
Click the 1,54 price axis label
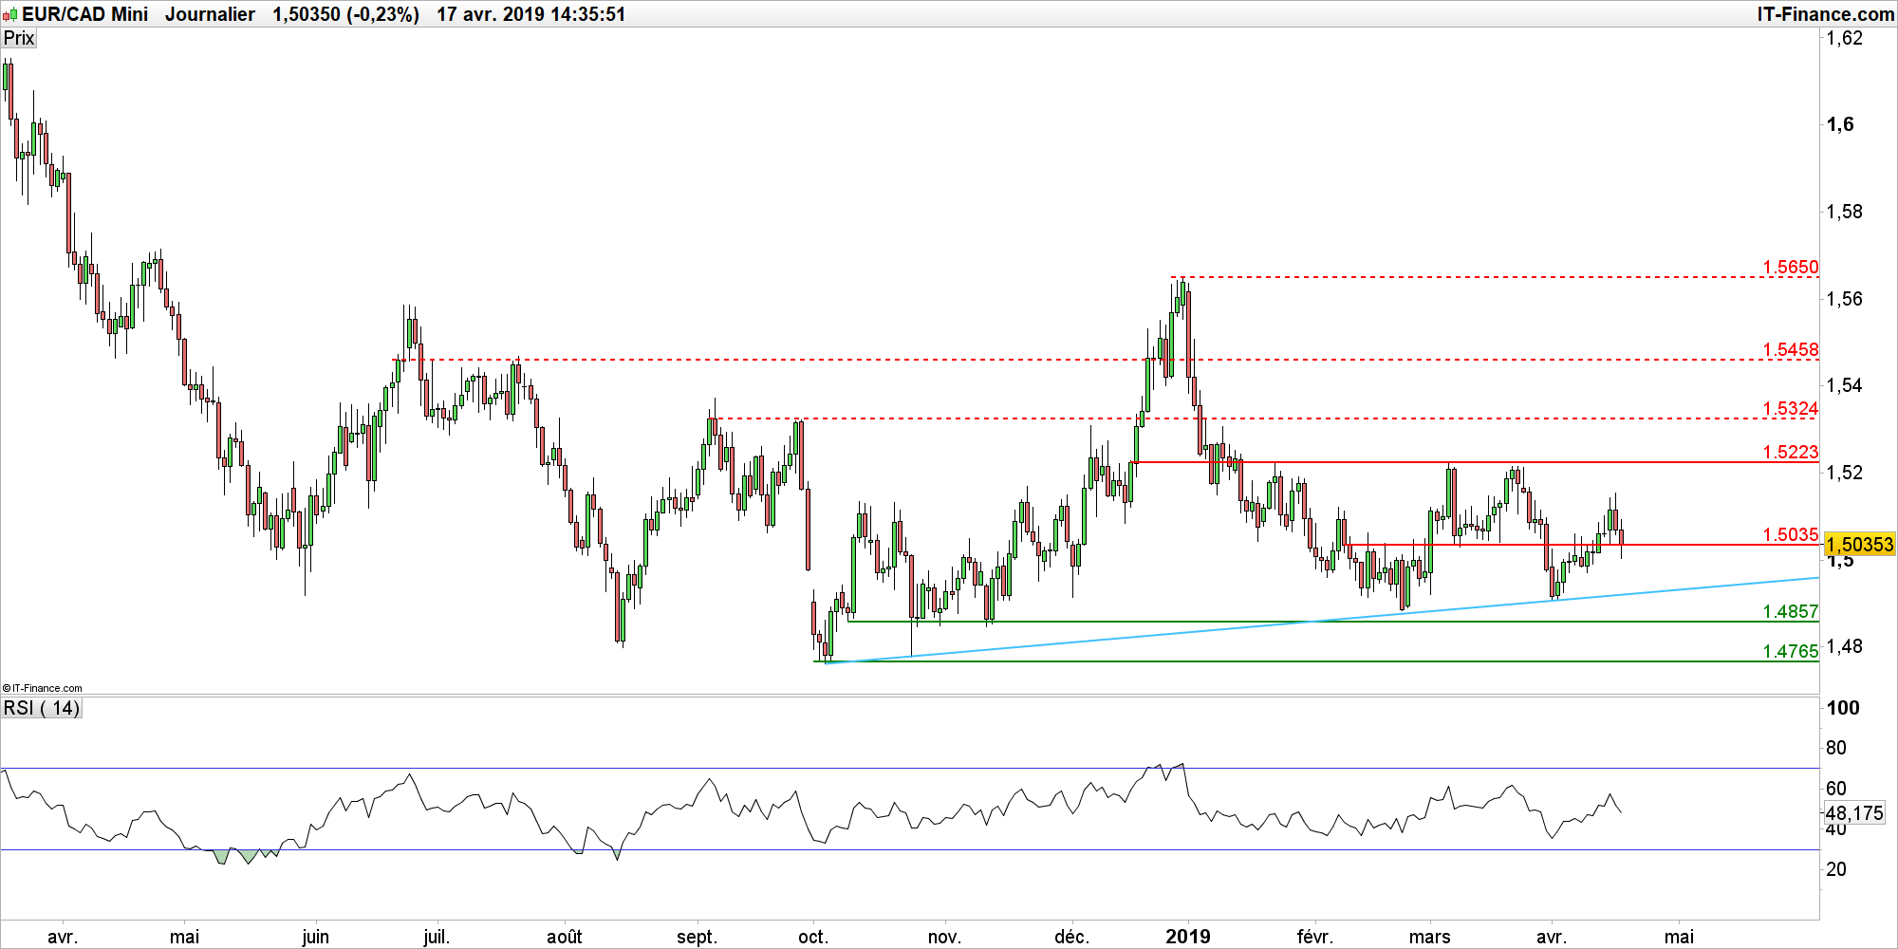[1844, 385]
